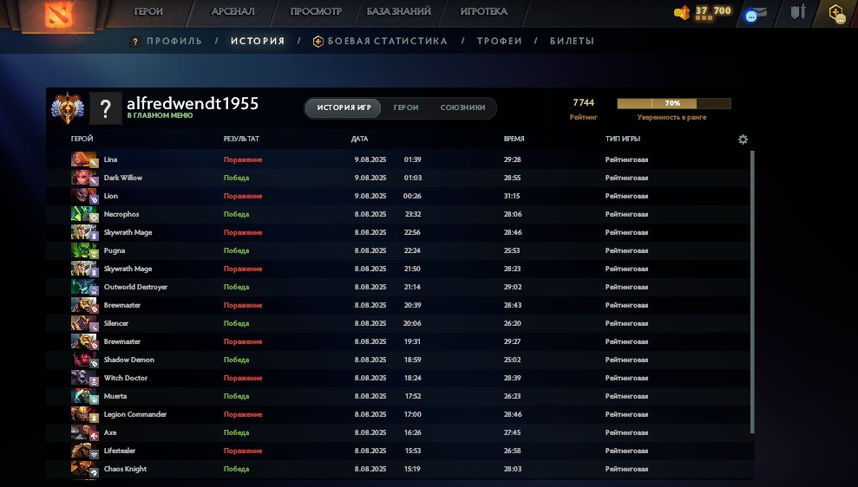Open the Герои top menu
The height and width of the screenshot is (487, 858).
click(x=148, y=11)
